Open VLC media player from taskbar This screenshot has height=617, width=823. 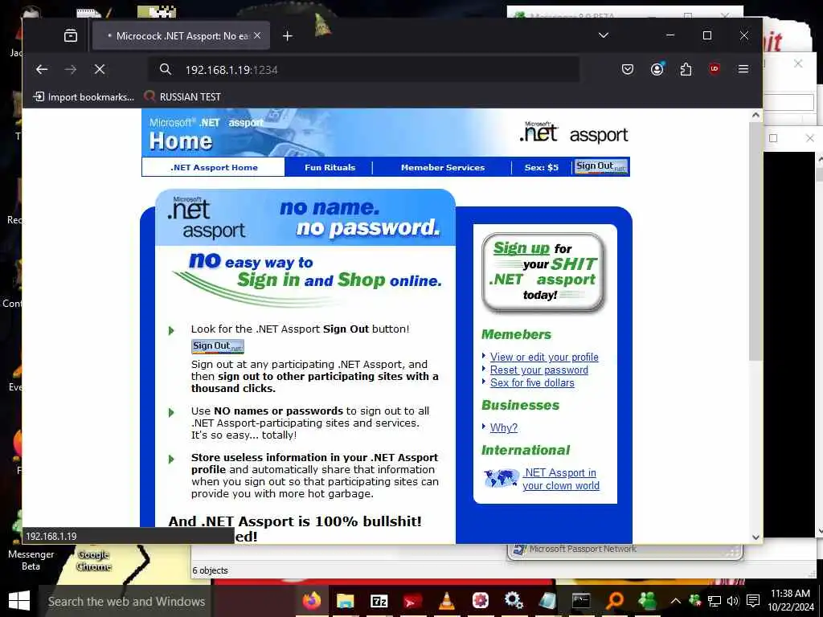pyautogui.click(x=446, y=600)
